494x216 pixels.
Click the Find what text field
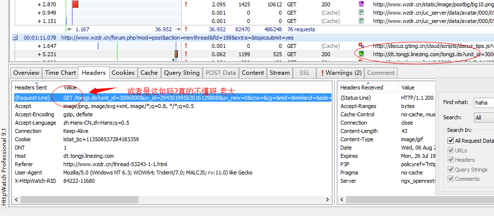483,103
